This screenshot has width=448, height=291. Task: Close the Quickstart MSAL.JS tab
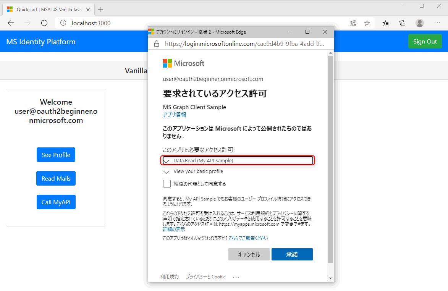(x=88, y=10)
